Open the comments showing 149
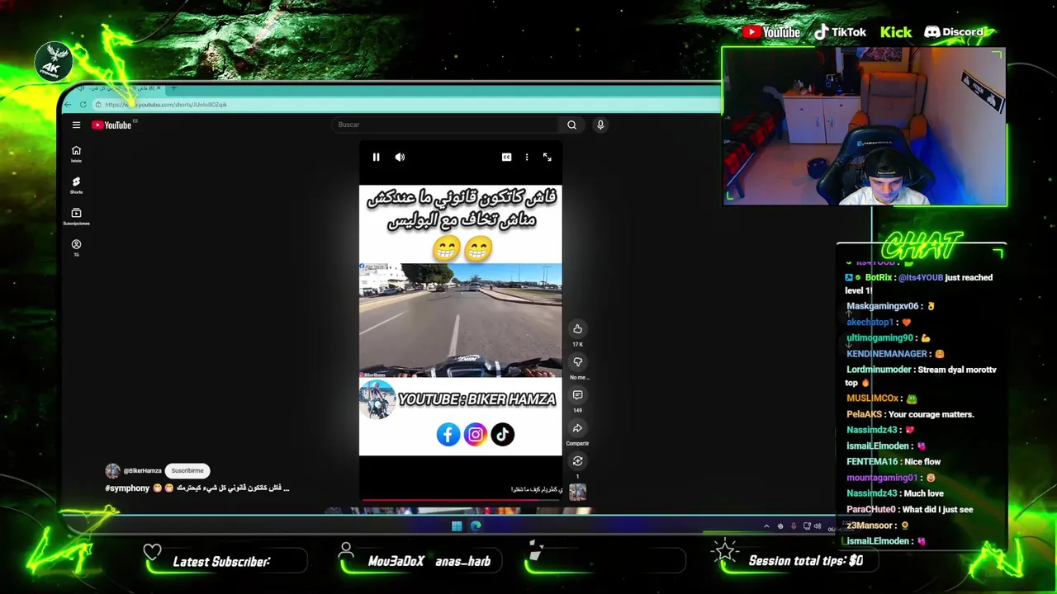Screen dimensions: 1057x594 (577, 395)
